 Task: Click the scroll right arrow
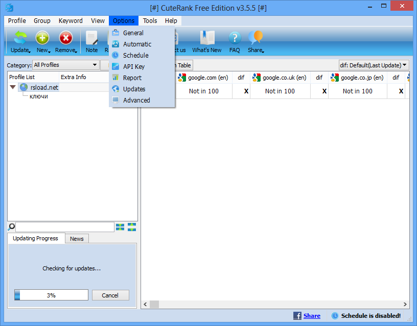coord(405,304)
